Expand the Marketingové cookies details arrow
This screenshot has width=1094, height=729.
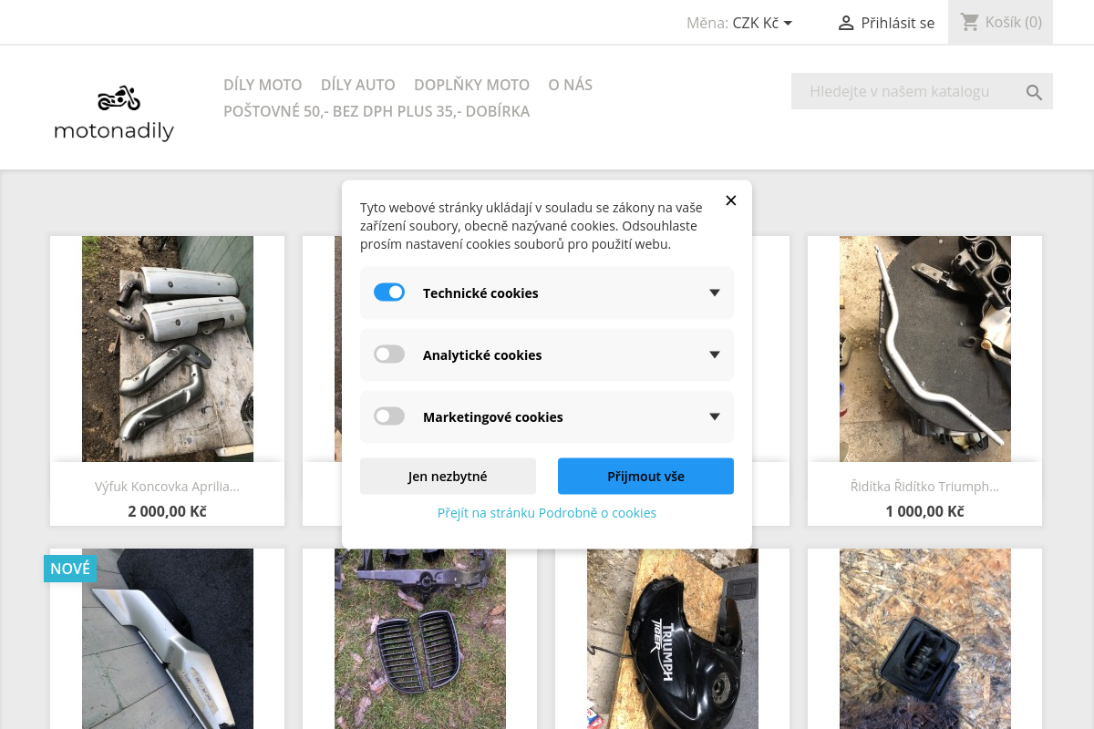coord(715,416)
